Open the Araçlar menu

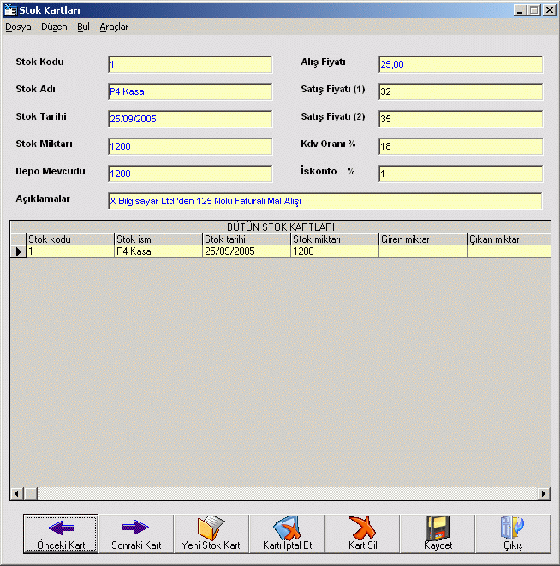114,27
